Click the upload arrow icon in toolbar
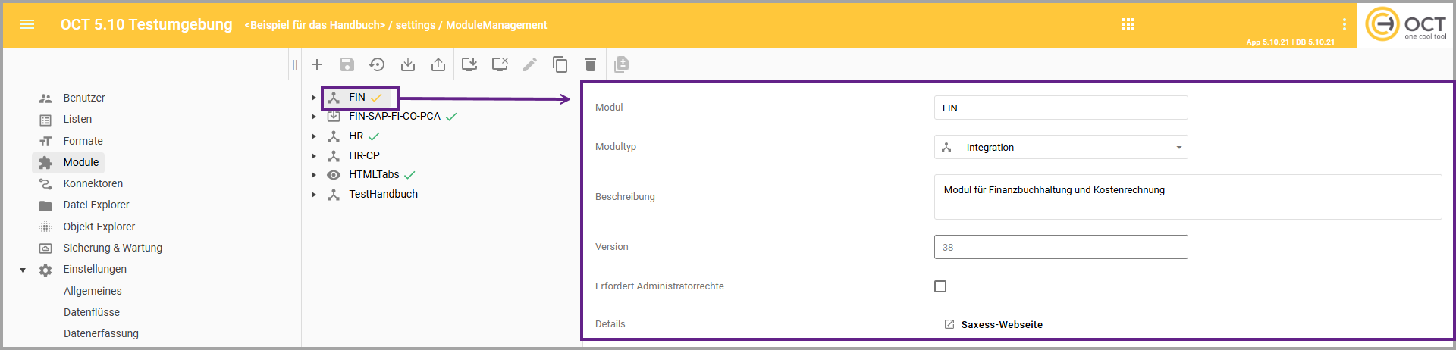Viewport: 1456px width, 350px height. (x=438, y=64)
